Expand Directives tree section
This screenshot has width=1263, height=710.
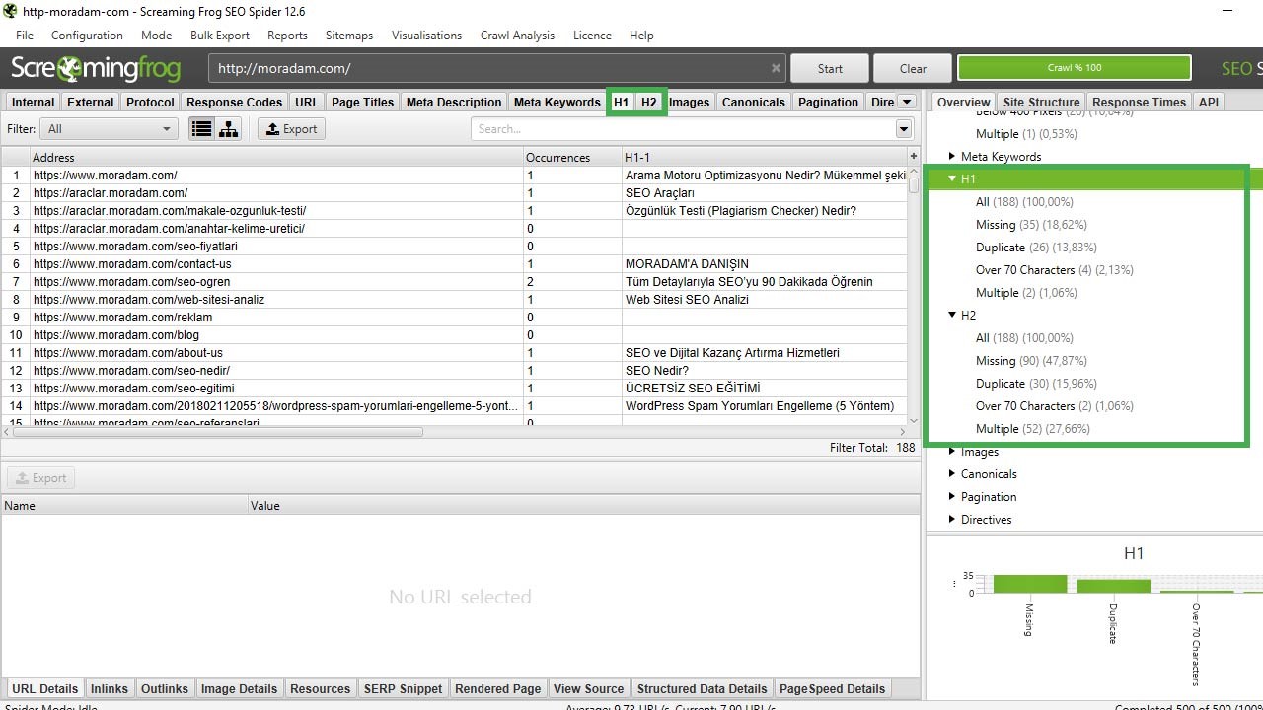pos(952,520)
